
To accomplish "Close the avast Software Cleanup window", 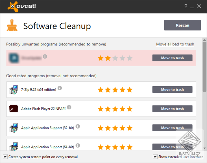I will [199, 6].
